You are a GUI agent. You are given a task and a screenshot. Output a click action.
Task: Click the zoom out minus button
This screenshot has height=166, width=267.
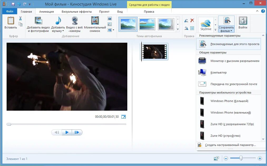[x=226, y=159]
